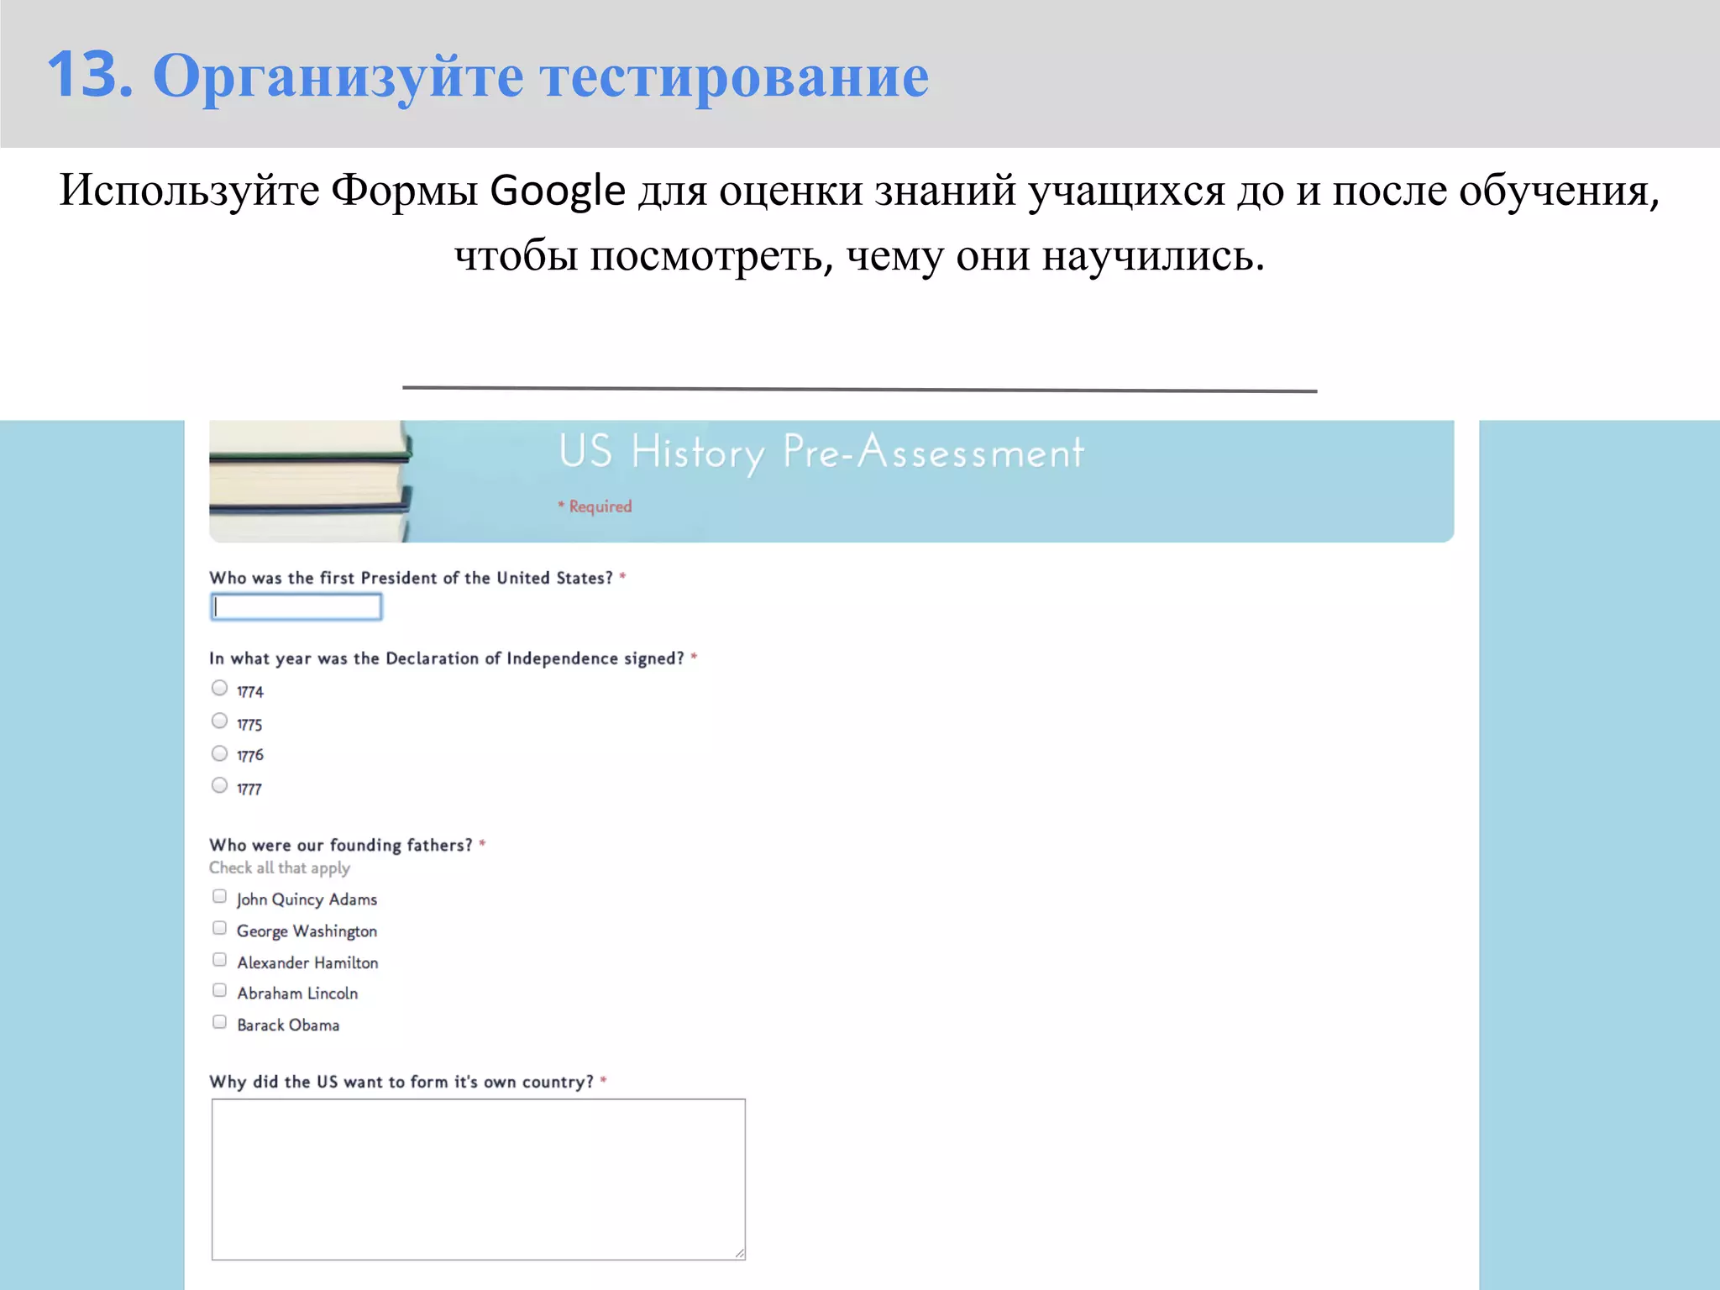This screenshot has height=1290, width=1720.
Task: Check the Barack Obama box
Action: coord(219,1022)
